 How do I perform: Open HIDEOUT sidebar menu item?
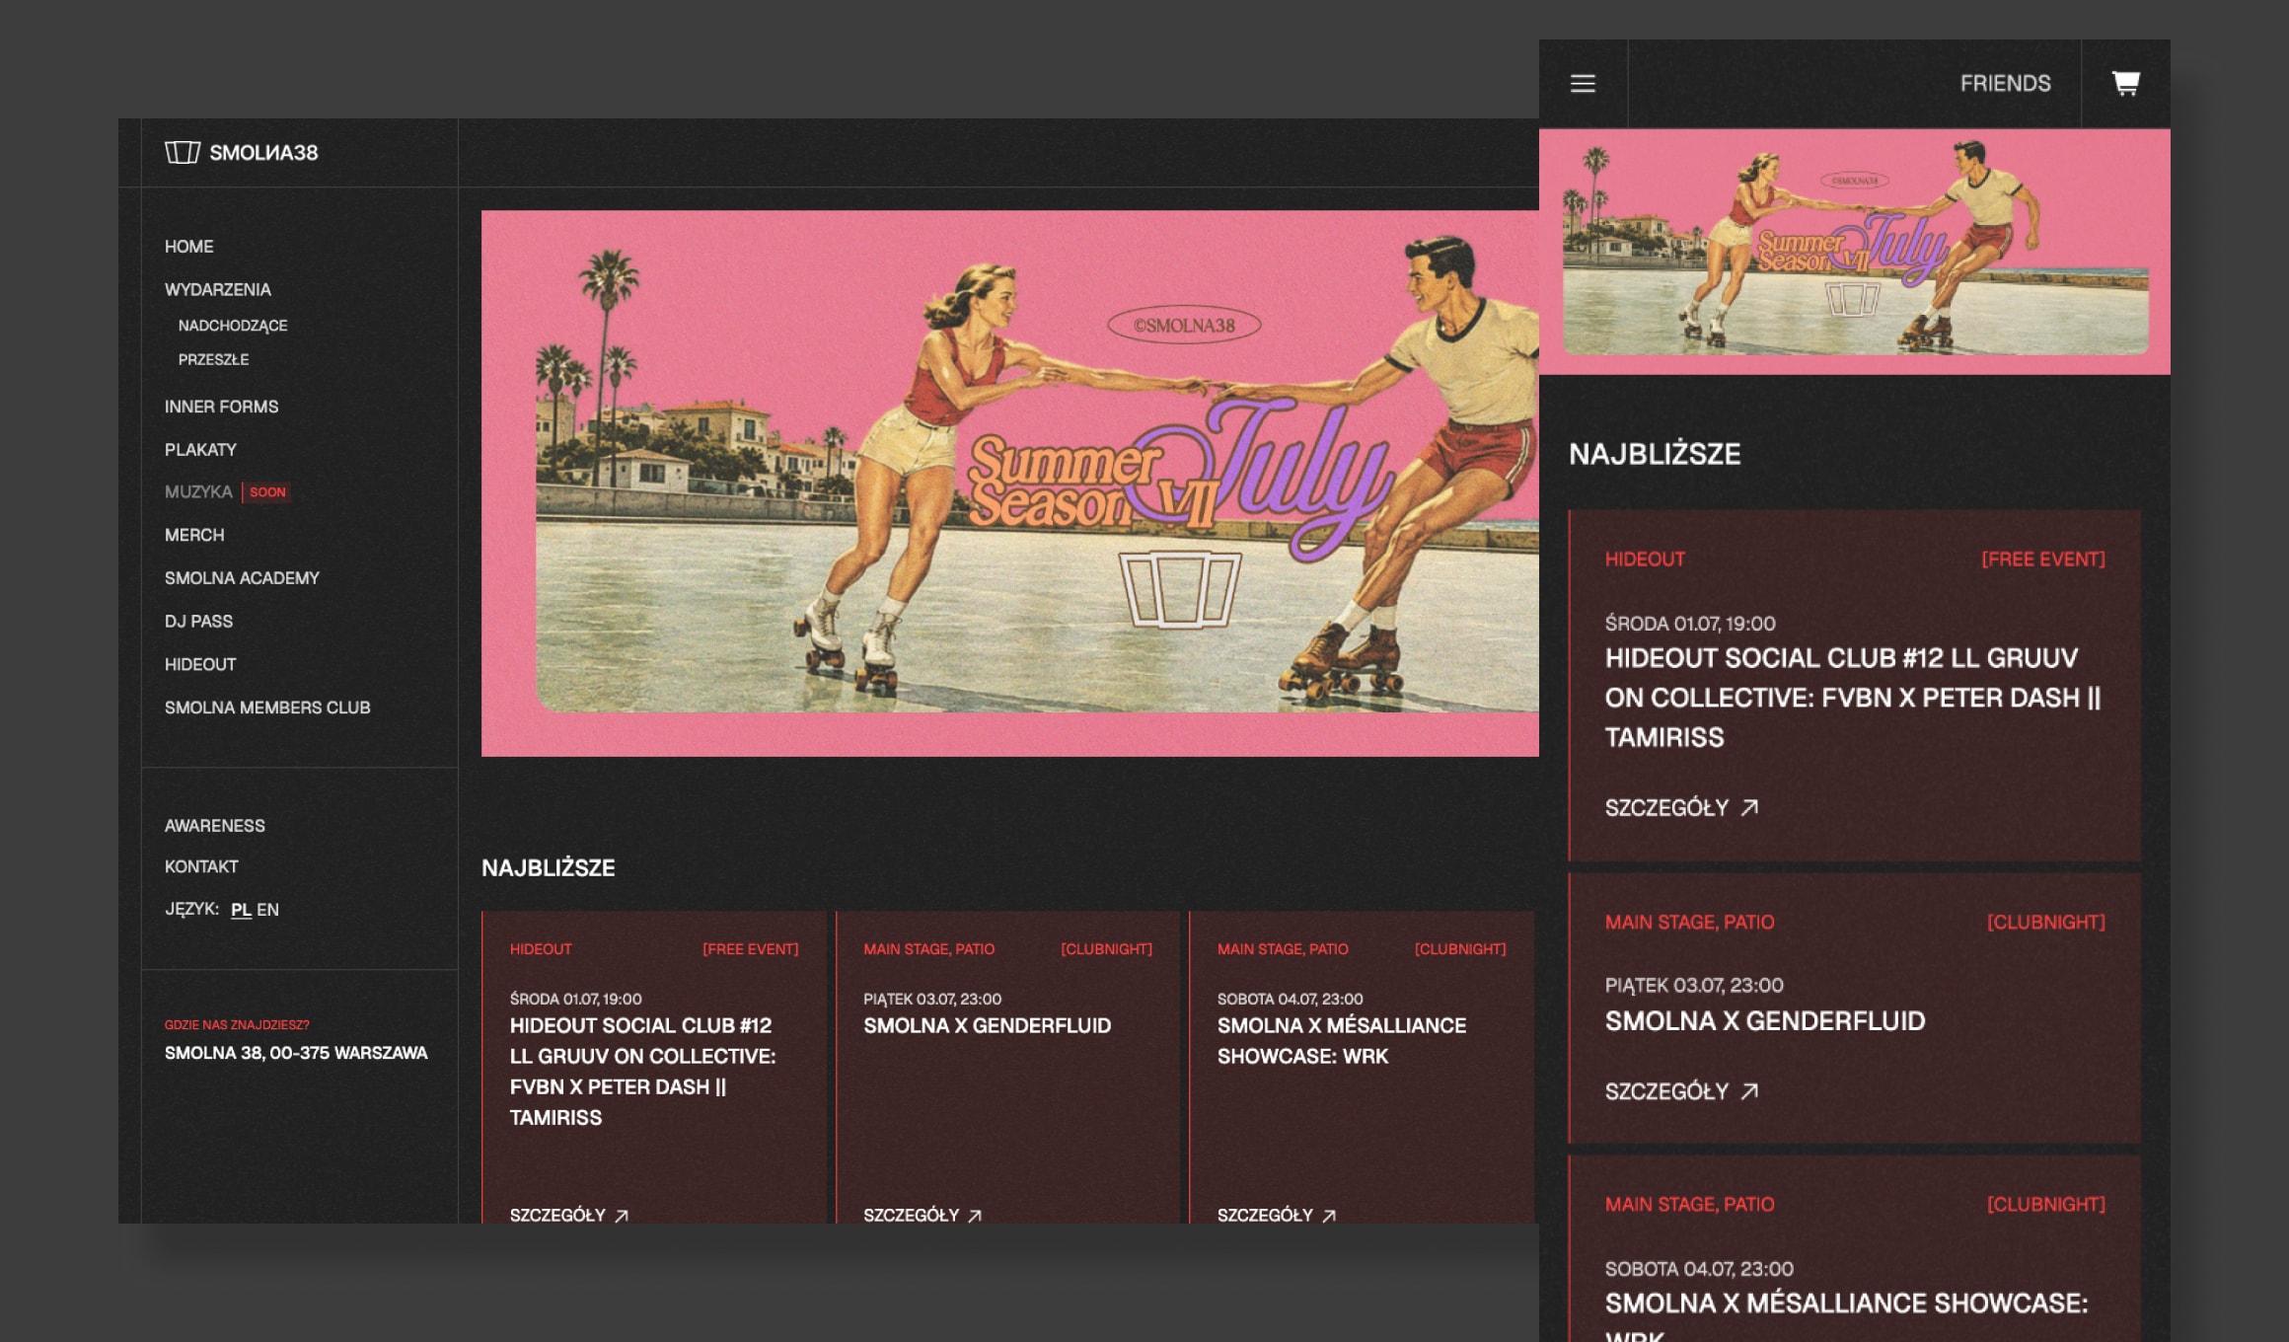click(x=200, y=665)
